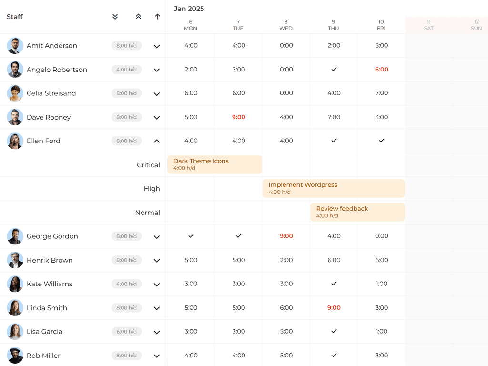Click the Staff column header
The height and width of the screenshot is (366, 488).
click(x=14, y=17)
